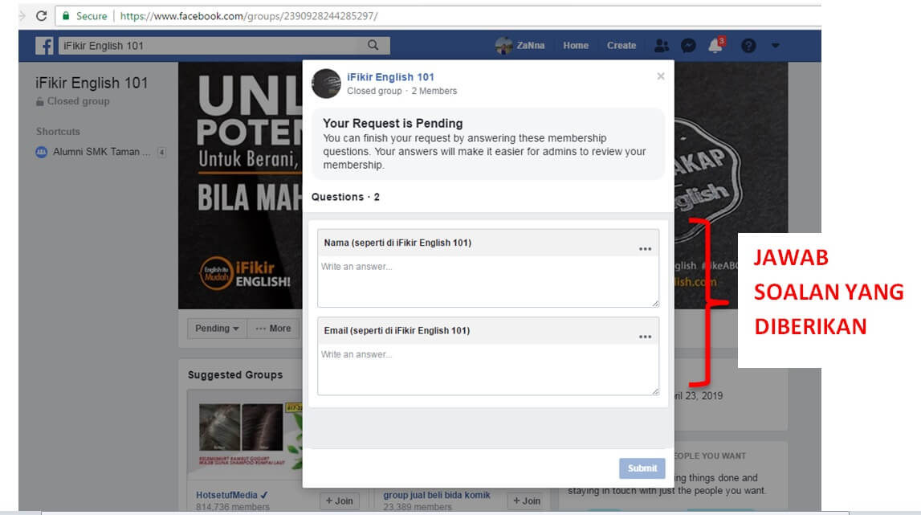Screen dimensions: 921x515
Task: Open the Messenger icon
Action: click(688, 45)
